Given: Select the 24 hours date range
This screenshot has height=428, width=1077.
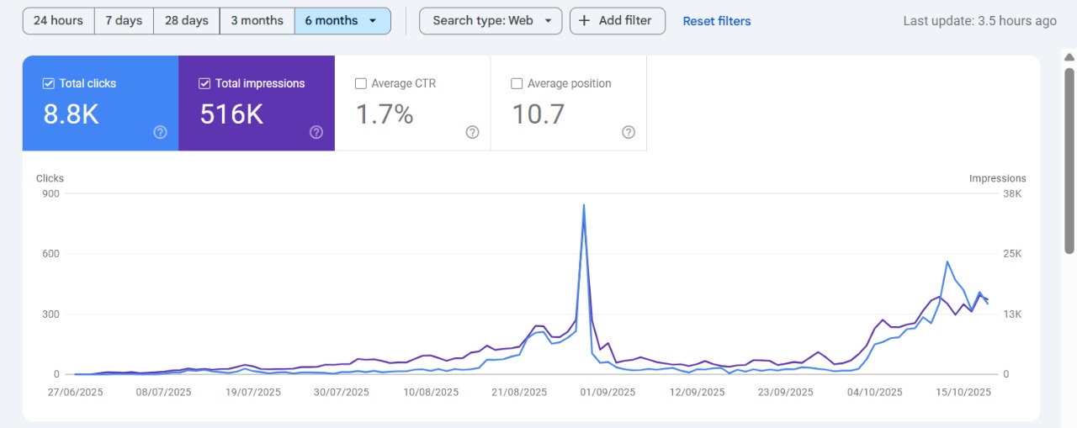Looking at the screenshot, I should (58, 21).
